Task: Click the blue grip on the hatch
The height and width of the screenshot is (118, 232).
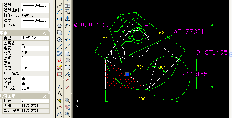Action: 127,74
